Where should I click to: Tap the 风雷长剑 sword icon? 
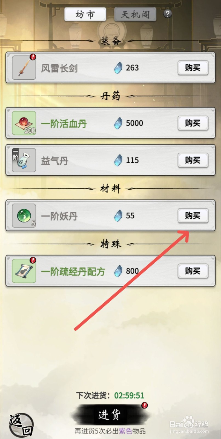tap(24, 67)
